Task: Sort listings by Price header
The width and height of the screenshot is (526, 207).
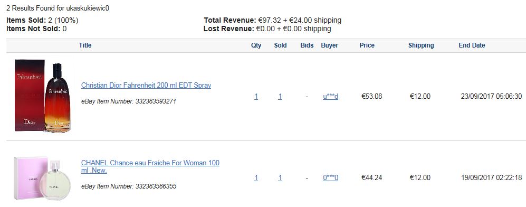Action: pyautogui.click(x=367, y=45)
